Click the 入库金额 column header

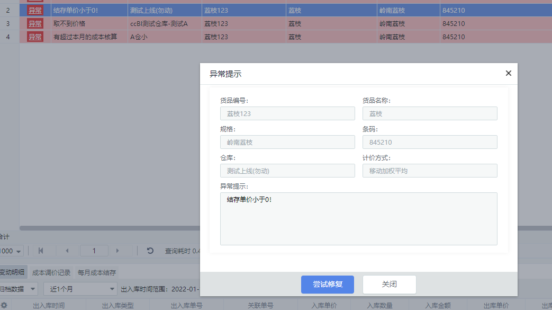tap(438, 305)
